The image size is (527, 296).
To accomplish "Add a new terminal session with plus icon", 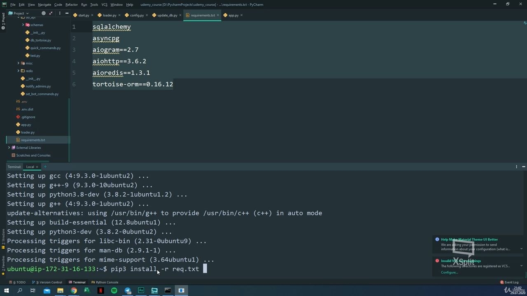I will (45, 167).
